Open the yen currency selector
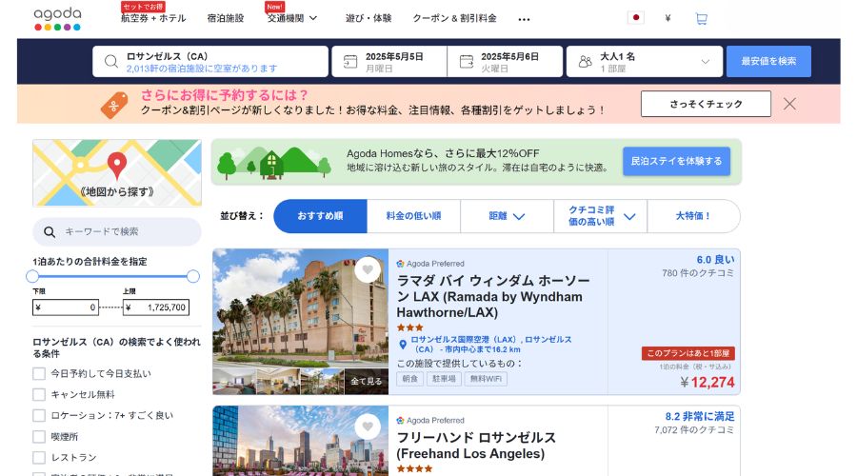Image resolution: width=857 pixels, height=476 pixels. pyautogui.click(x=668, y=18)
